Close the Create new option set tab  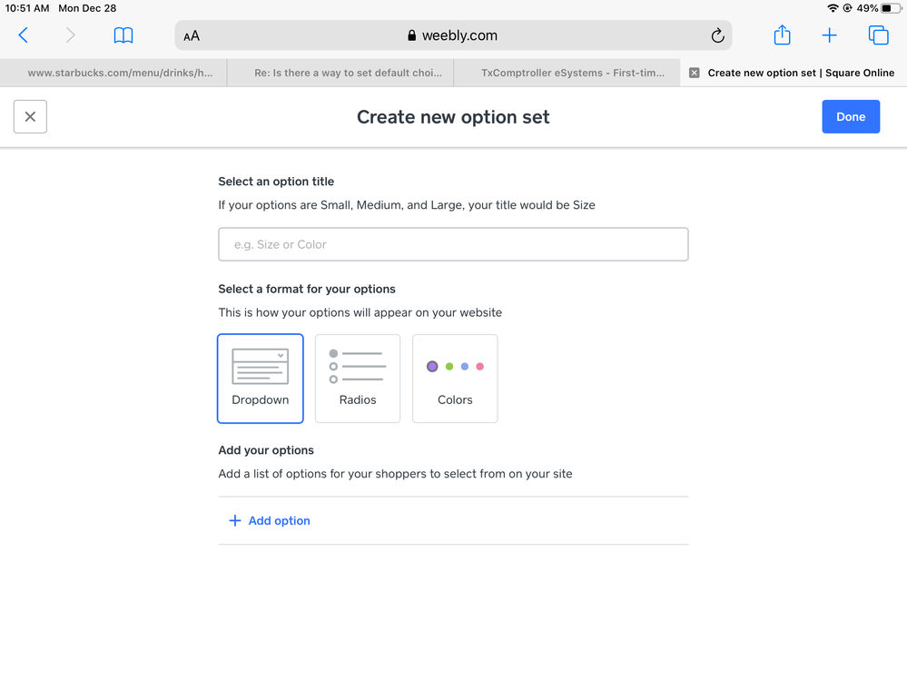pos(695,73)
